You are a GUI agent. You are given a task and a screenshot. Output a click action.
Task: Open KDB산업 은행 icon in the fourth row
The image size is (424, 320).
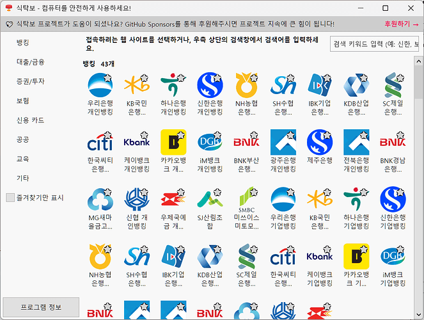[210, 257]
